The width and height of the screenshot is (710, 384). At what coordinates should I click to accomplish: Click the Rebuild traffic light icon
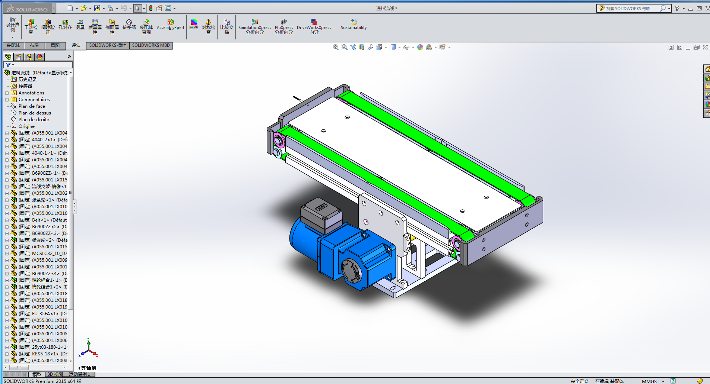[151, 8]
